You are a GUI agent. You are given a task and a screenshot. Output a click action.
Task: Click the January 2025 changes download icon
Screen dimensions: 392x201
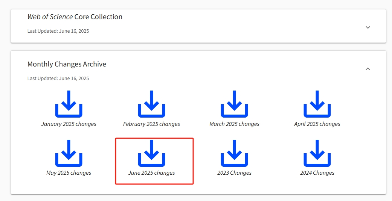click(x=69, y=104)
